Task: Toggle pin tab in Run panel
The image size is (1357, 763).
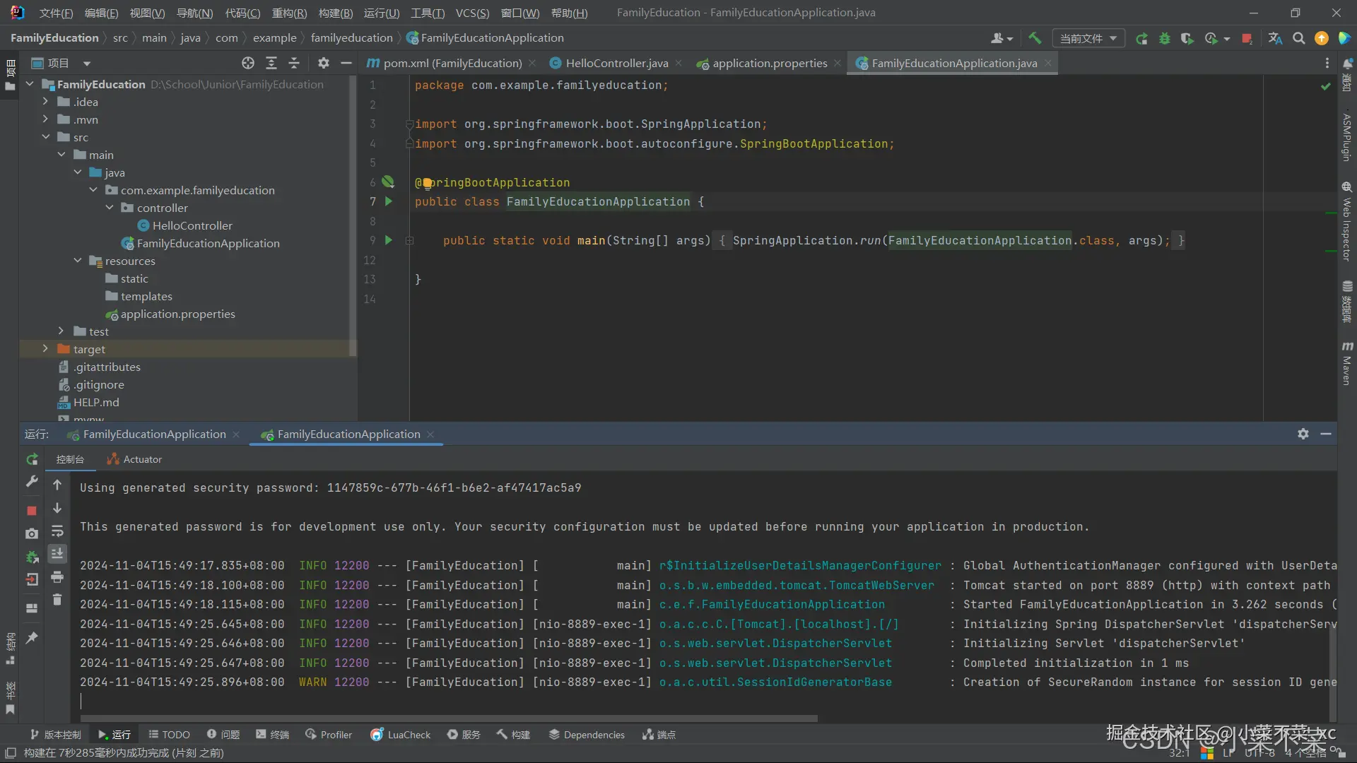Action: [x=32, y=638]
